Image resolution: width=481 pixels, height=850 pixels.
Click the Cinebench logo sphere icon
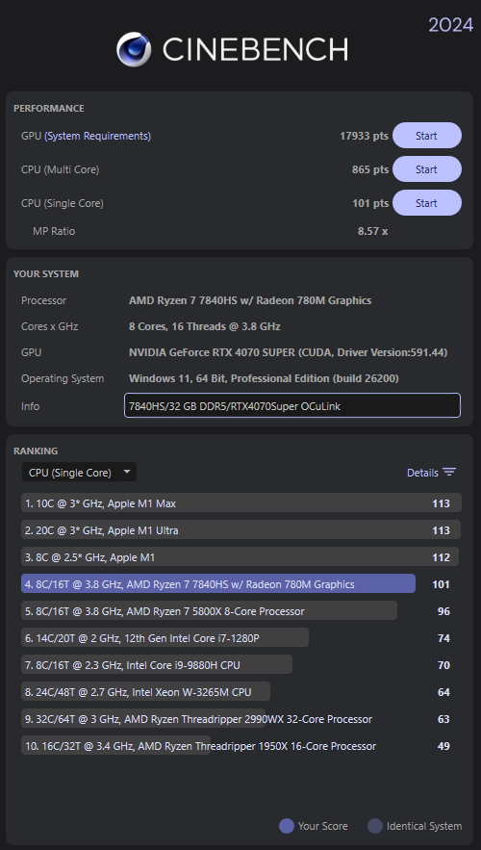(x=134, y=50)
